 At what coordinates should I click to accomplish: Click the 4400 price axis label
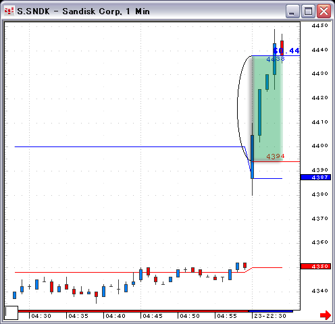(x=319, y=146)
